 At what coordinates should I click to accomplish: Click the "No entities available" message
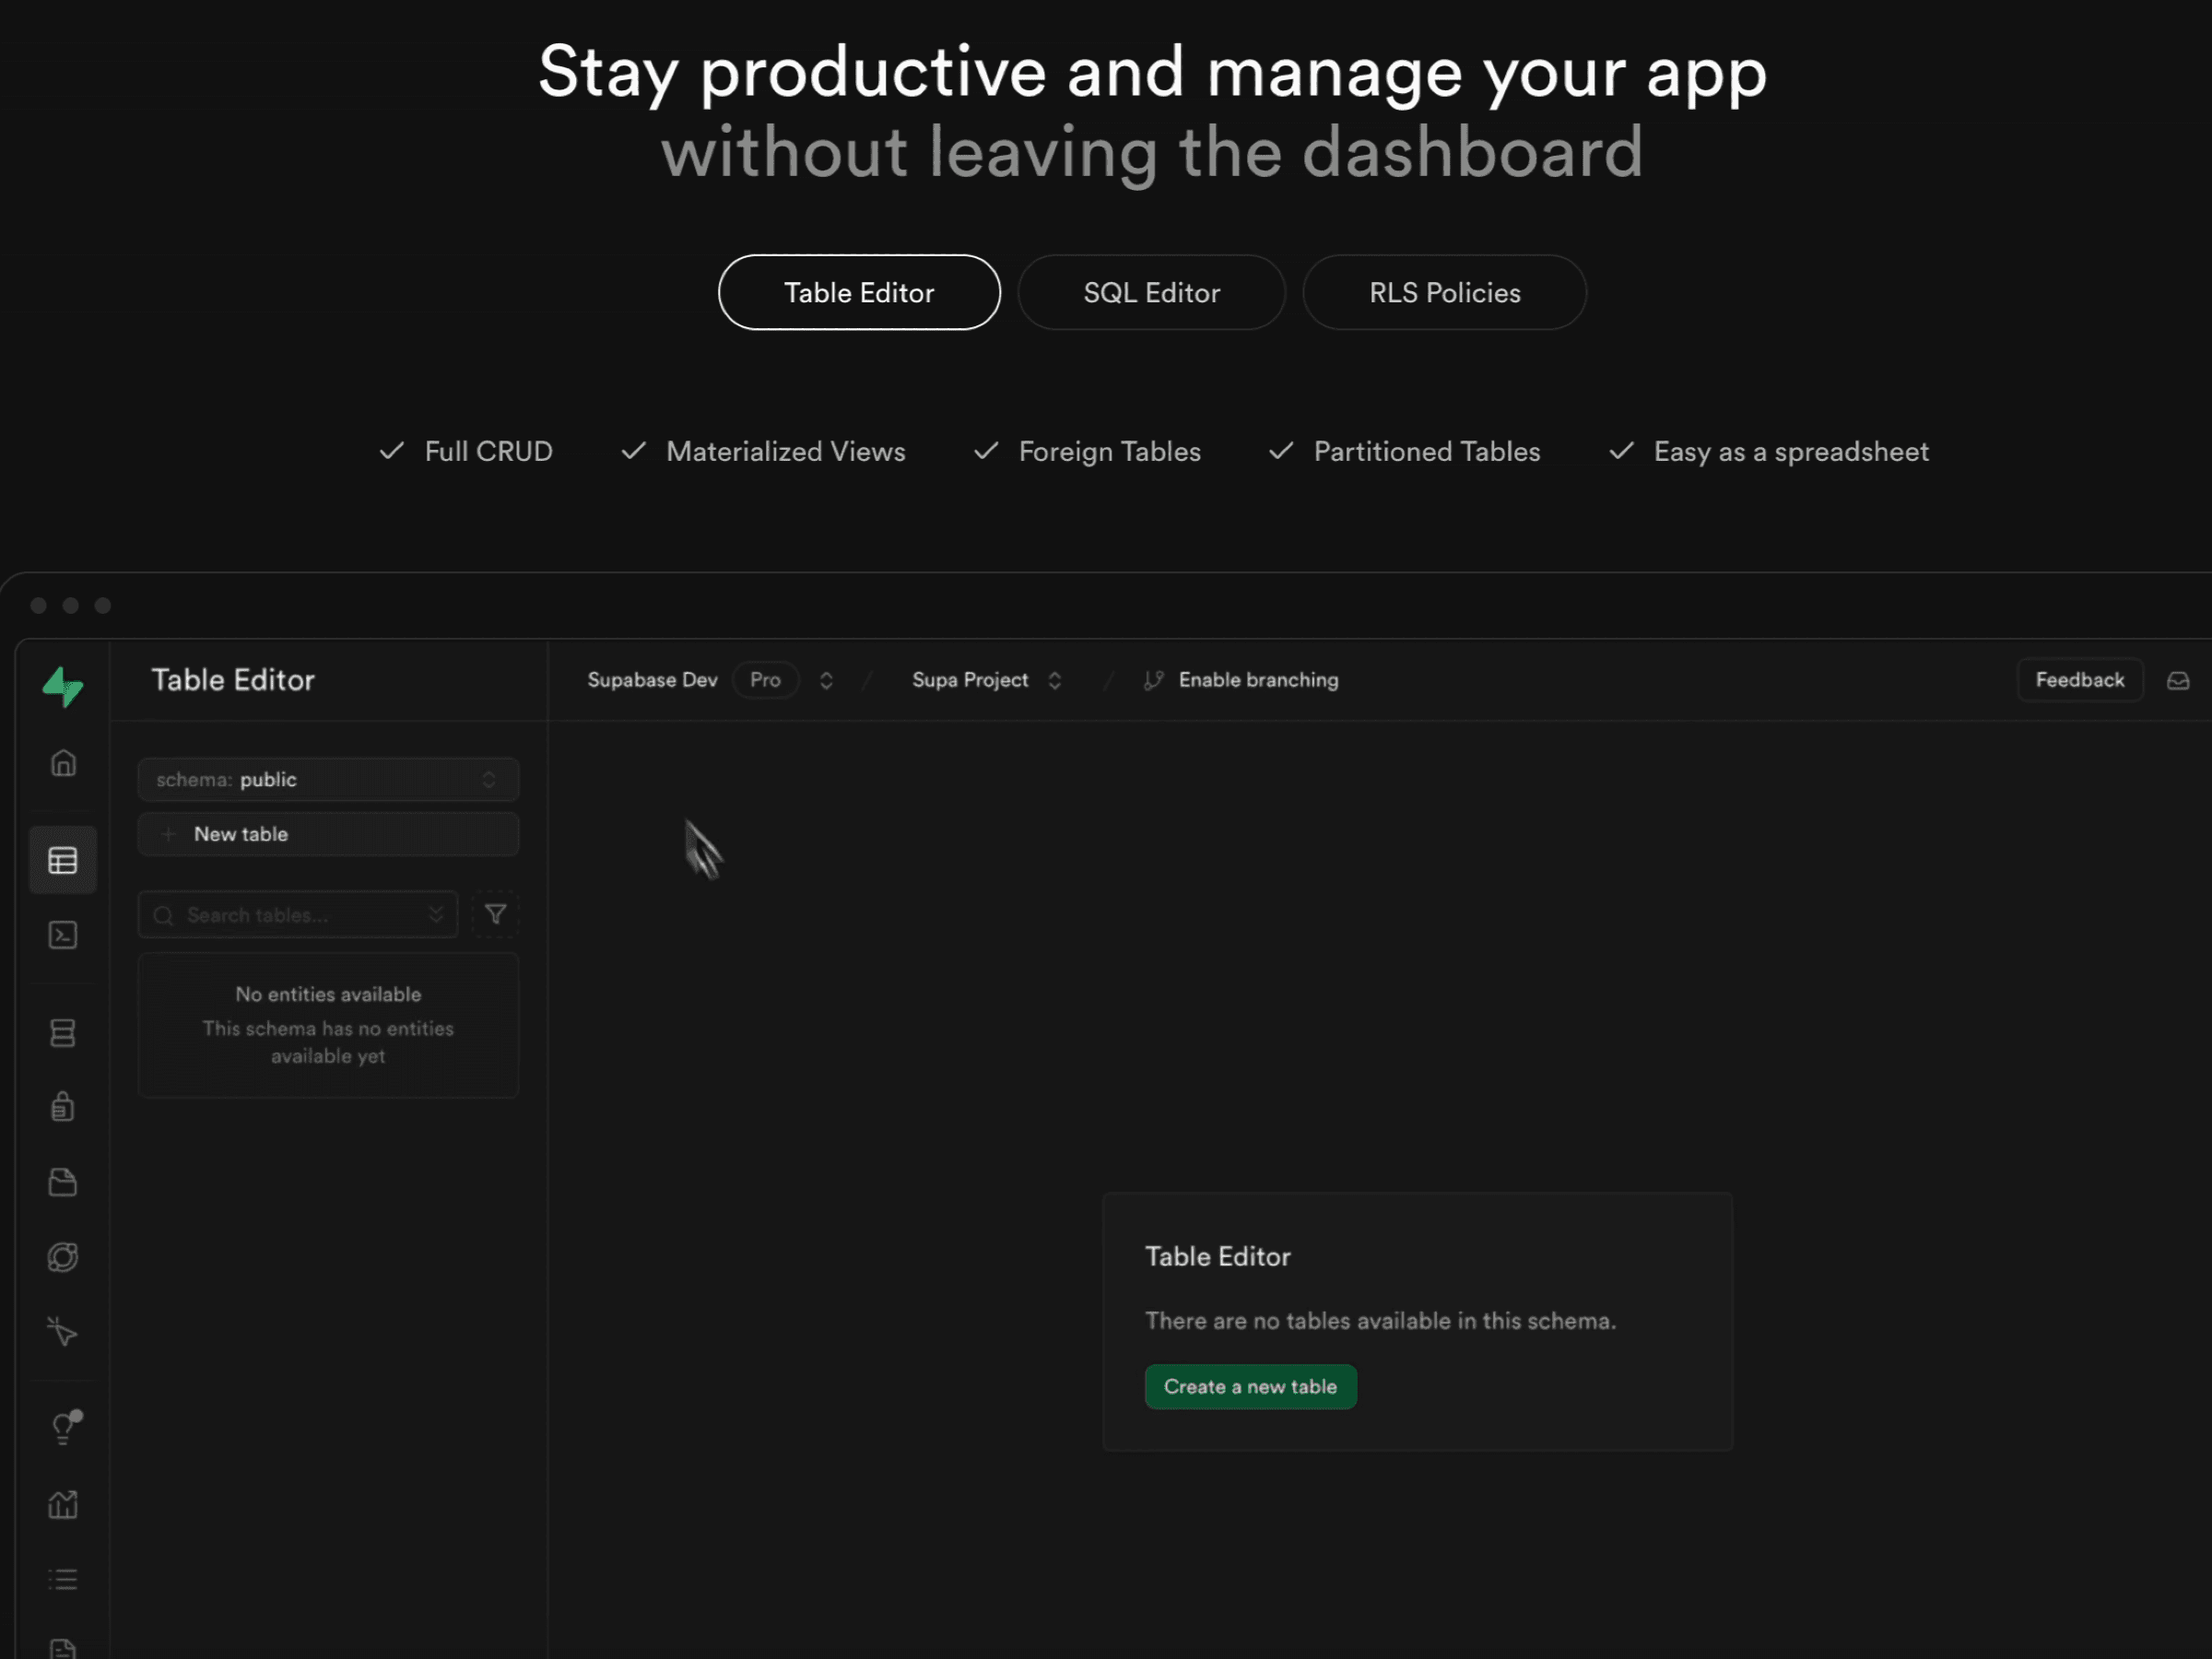(x=328, y=994)
